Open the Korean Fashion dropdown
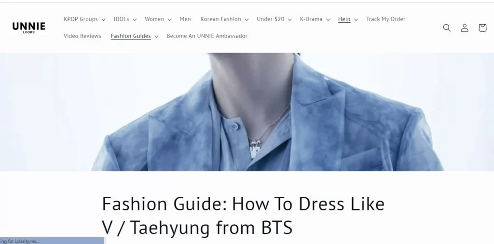494x244 pixels. (224, 19)
